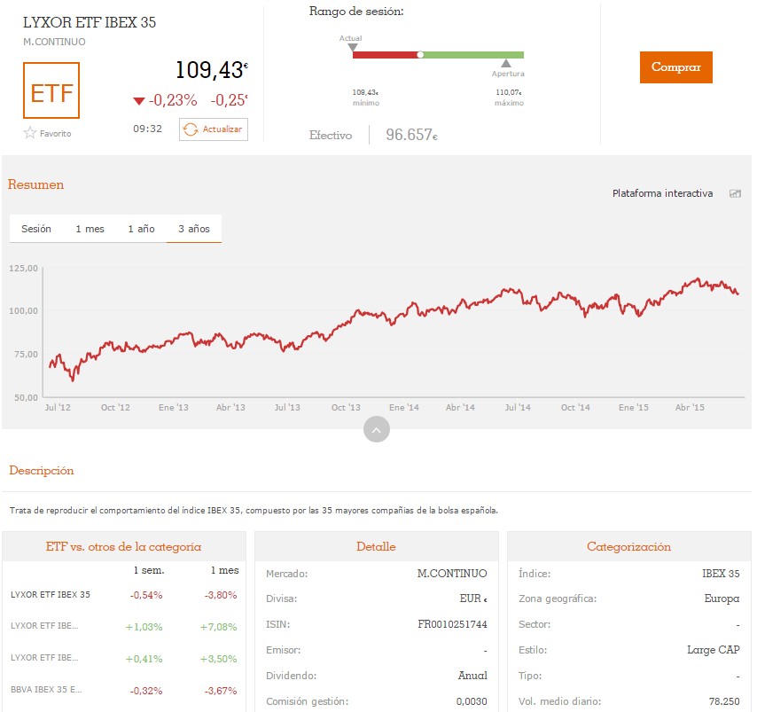Click the Ene '14 axis label on chart
This screenshot has height=712, width=757.
pyautogui.click(x=404, y=407)
